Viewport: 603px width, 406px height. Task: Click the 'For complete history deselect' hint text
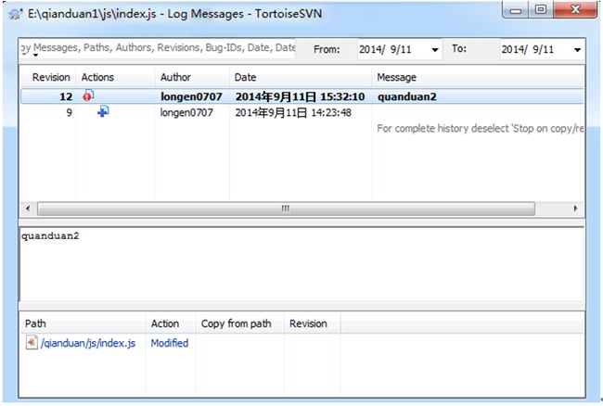[x=480, y=128]
